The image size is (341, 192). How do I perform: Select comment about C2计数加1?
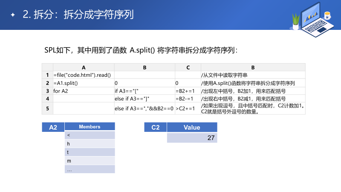pos(253,108)
